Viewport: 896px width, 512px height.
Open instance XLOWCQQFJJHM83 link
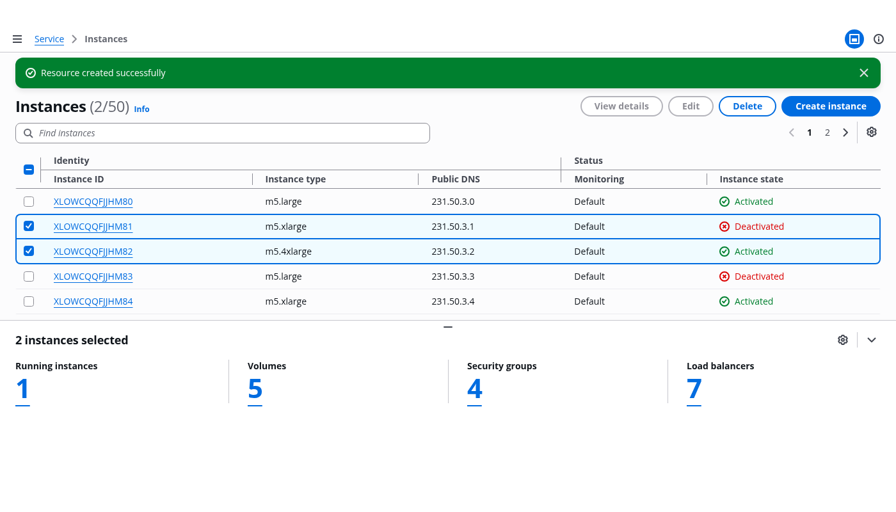[x=93, y=276]
